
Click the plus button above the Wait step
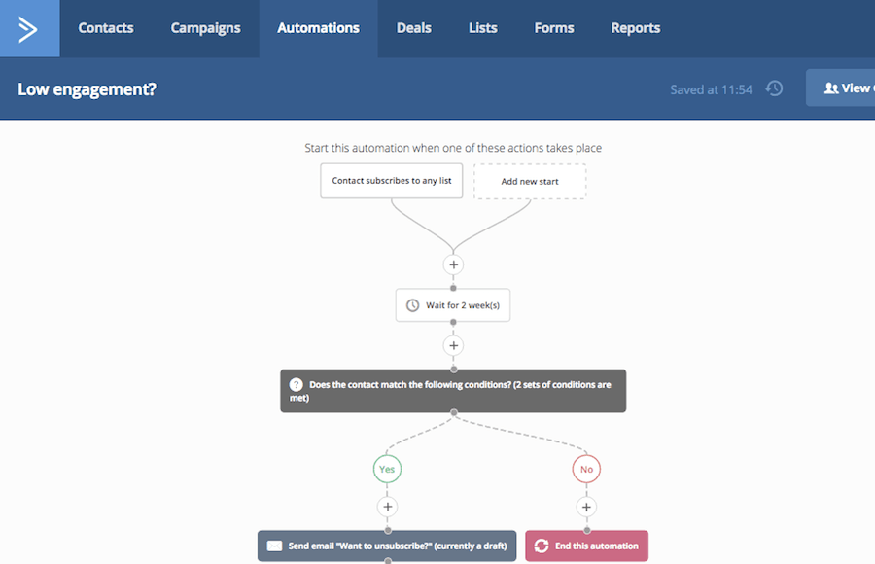tap(453, 264)
